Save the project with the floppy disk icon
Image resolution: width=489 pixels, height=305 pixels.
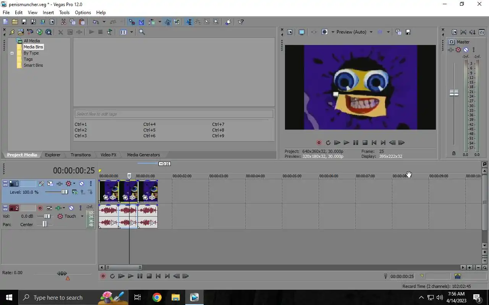click(24, 22)
